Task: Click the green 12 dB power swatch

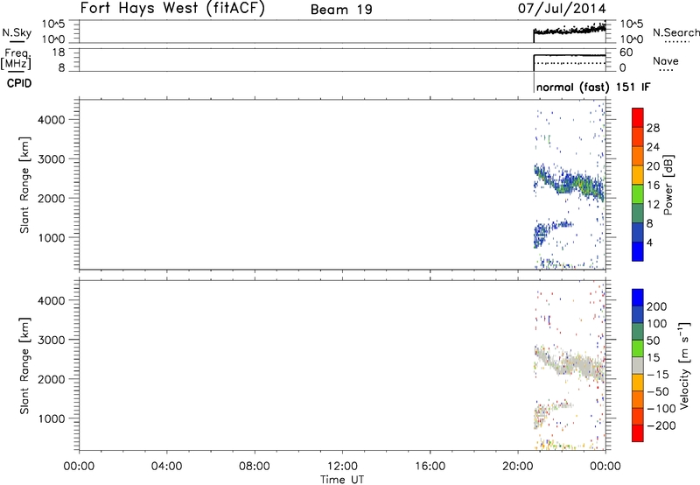Action: point(638,194)
